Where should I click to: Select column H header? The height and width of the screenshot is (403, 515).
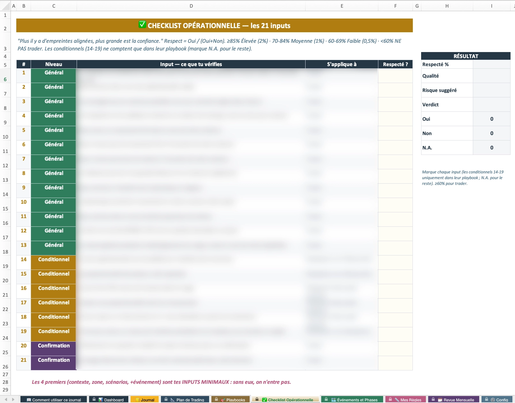pos(447,6)
